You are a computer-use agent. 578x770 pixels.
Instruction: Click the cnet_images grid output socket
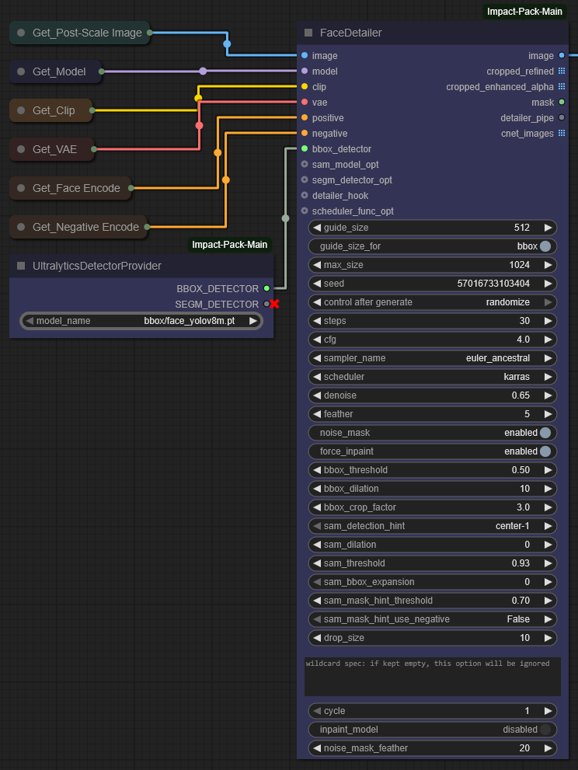coord(562,133)
